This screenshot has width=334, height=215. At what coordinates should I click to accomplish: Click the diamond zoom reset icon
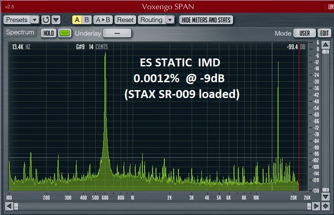pyautogui.click(x=326, y=206)
